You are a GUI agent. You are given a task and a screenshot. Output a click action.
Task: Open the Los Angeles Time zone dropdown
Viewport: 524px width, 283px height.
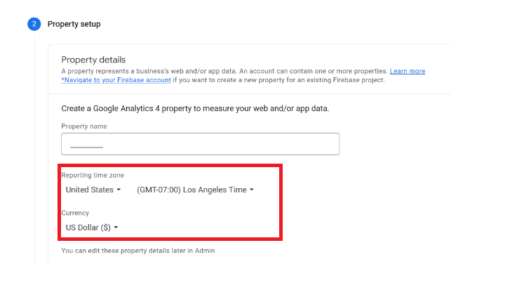point(195,190)
